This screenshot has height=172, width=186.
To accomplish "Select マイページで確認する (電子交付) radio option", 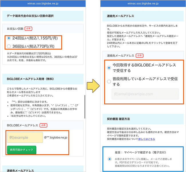I will [110, 159].
